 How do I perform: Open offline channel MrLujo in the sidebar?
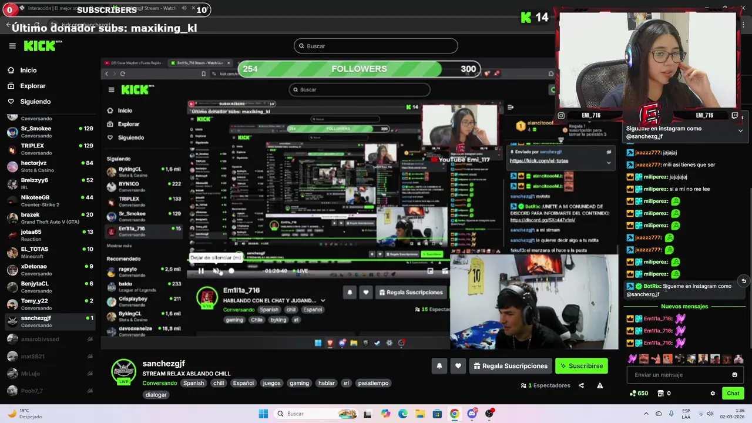[x=50, y=374]
